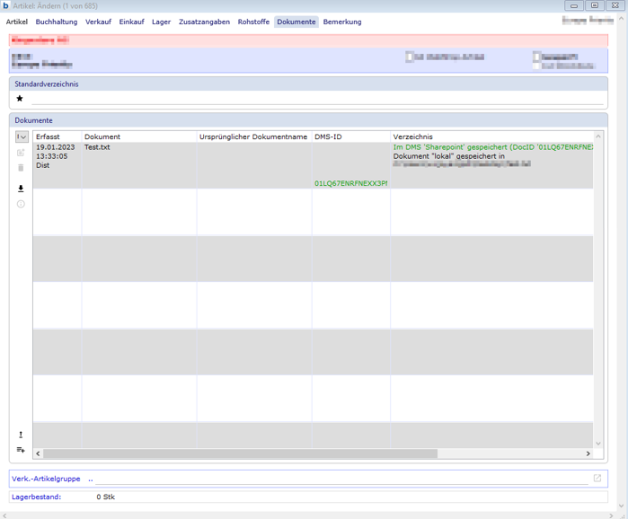This screenshot has width=628, height=519.
Task: Open the Rohstoffe tab
Action: [x=253, y=22]
